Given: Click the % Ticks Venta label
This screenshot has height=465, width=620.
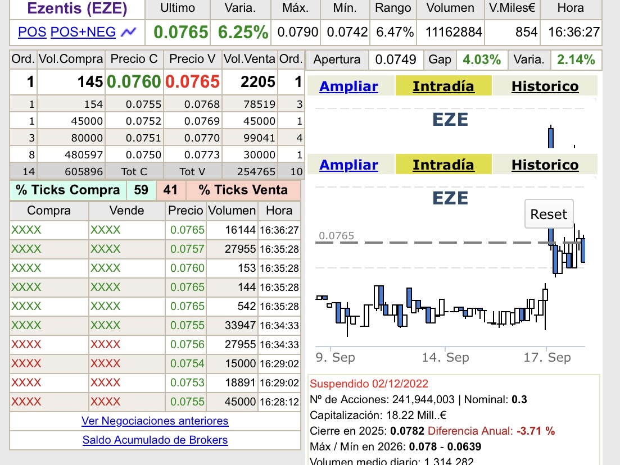Looking at the screenshot, I should point(243,190).
